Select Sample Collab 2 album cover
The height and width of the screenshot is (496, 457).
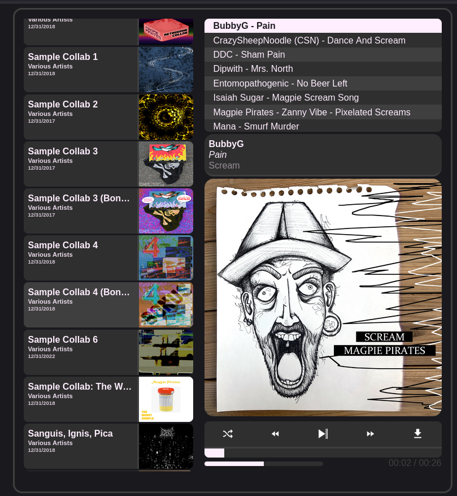pos(166,117)
